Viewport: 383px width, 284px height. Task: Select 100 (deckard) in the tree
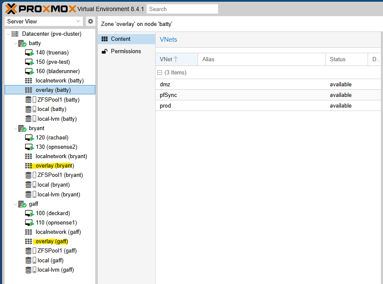tap(53, 213)
